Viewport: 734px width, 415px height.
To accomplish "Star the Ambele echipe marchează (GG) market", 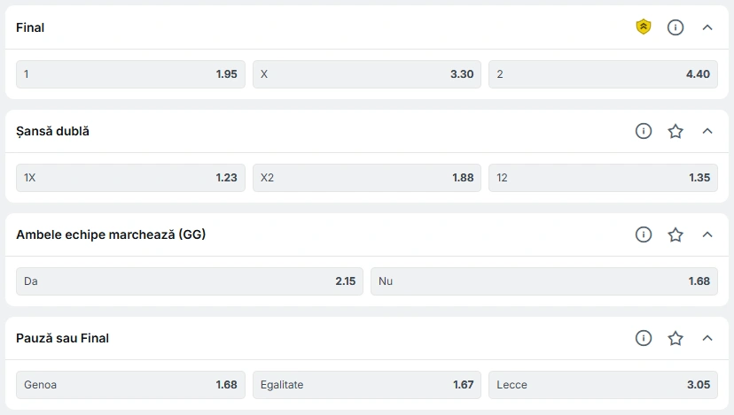I will 675,234.
